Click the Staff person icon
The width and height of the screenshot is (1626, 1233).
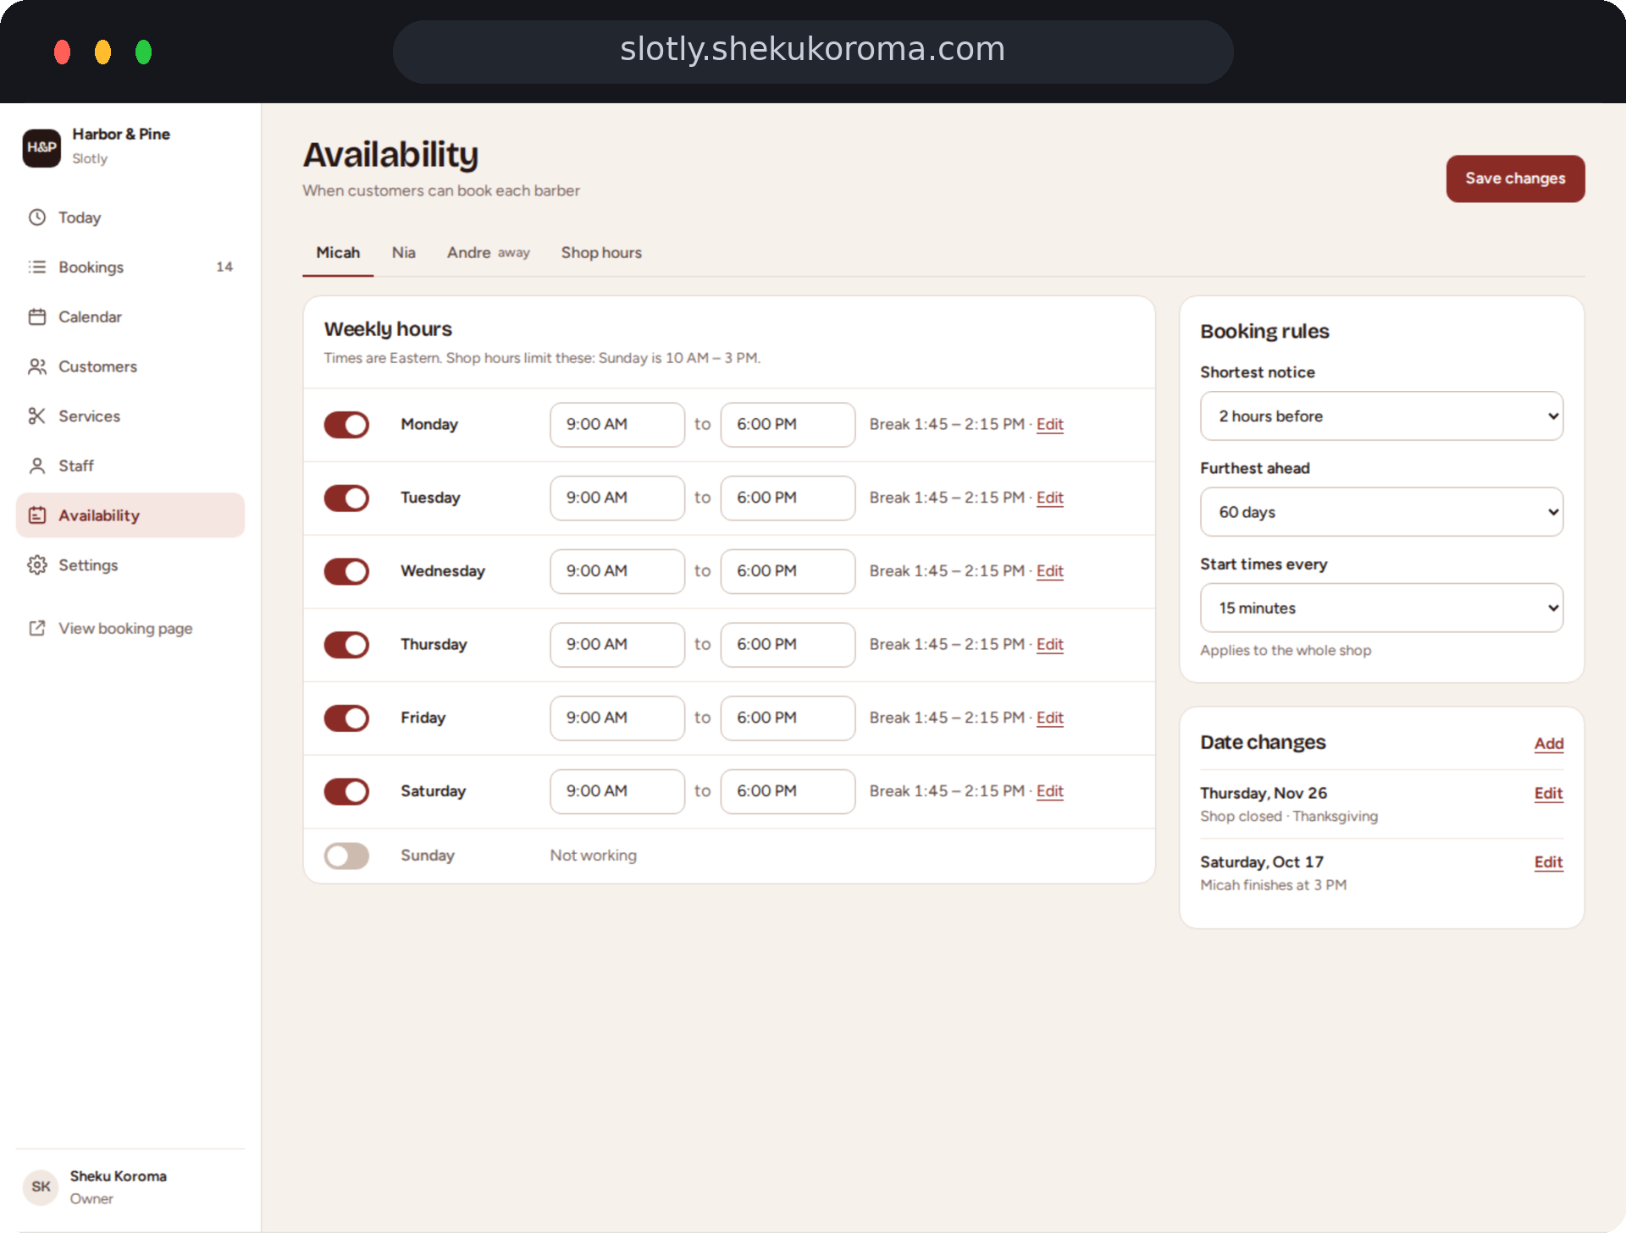click(x=37, y=465)
